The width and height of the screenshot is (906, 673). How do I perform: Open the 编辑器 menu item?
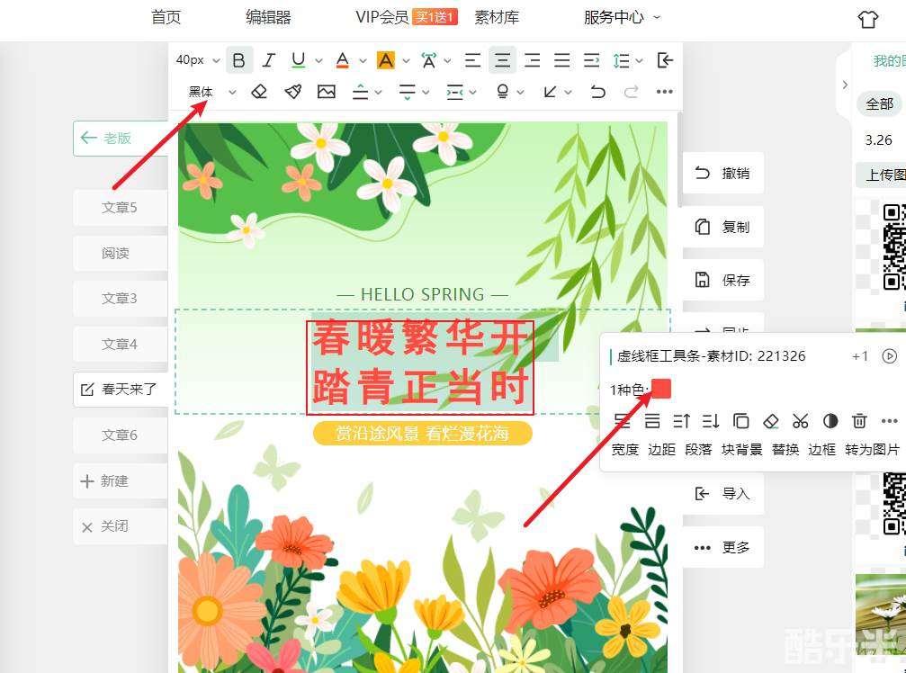click(268, 17)
